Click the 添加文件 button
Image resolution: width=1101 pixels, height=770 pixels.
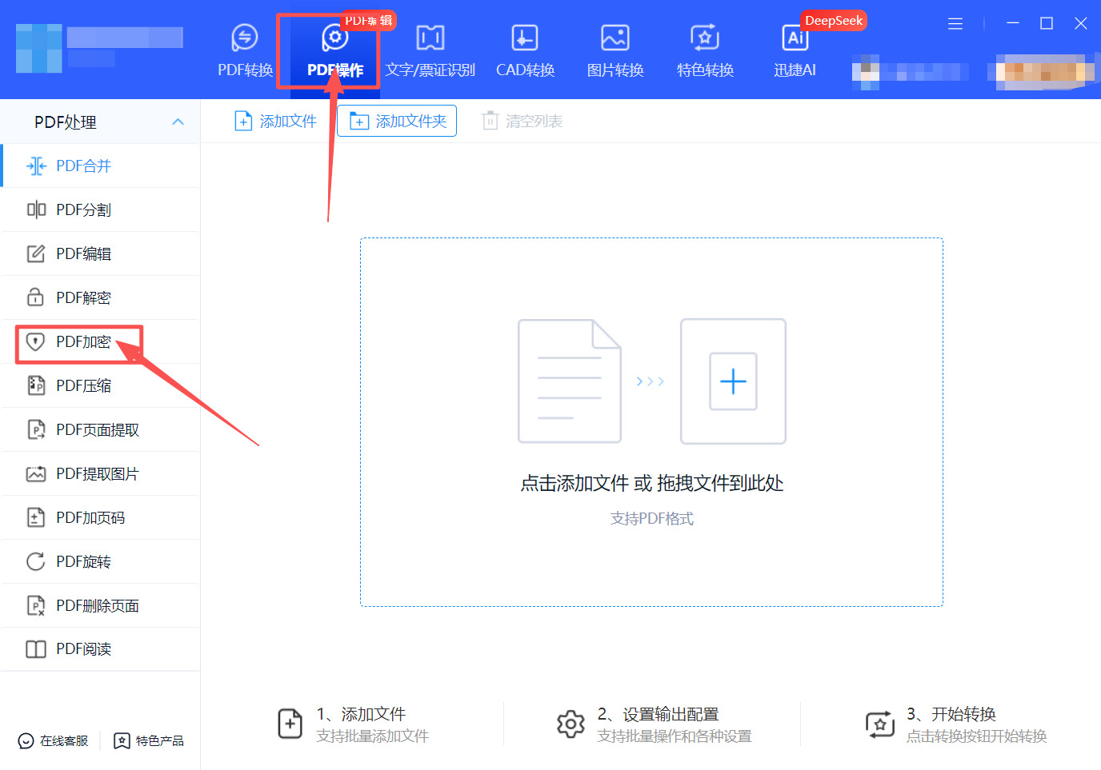(x=275, y=121)
